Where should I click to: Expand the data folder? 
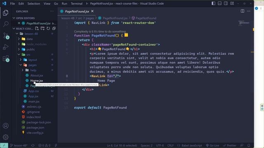point(19,39)
